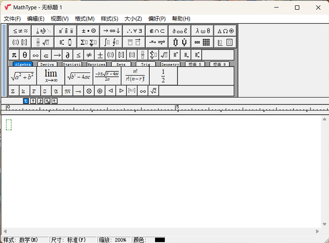Image resolution: width=329 pixels, height=243 pixels.
Task: Open the 文件(F) menu
Action: (x=12, y=19)
